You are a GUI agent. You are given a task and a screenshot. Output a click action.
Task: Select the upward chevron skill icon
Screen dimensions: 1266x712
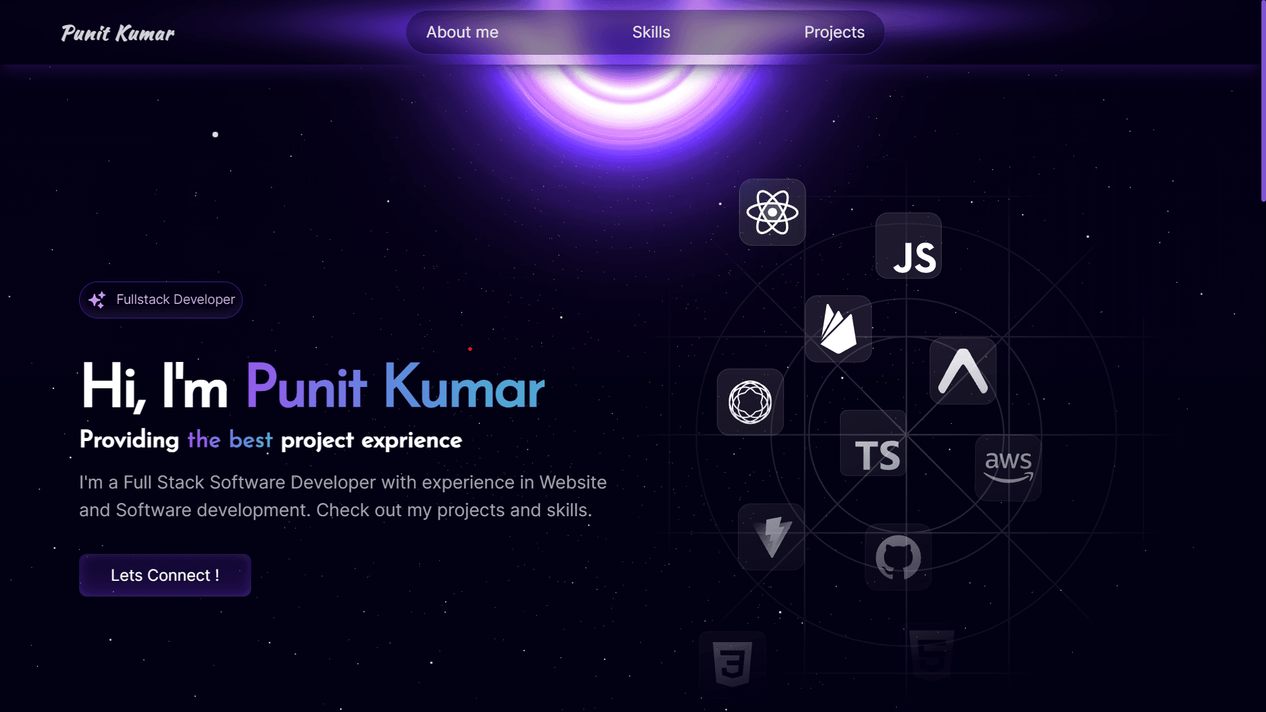coord(962,371)
